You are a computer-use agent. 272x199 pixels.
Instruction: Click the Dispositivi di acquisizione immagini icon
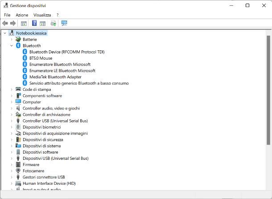click(x=18, y=133)
